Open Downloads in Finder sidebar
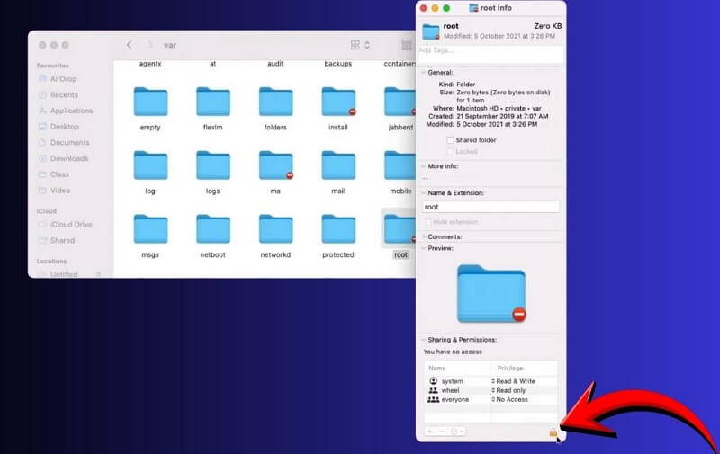 (63, 158)
